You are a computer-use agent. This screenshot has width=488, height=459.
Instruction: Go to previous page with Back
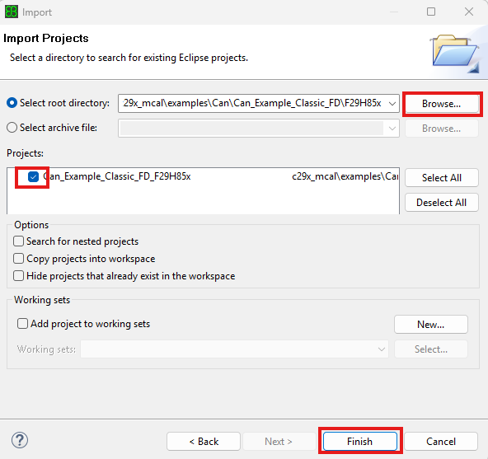click(x=204, y=441)
